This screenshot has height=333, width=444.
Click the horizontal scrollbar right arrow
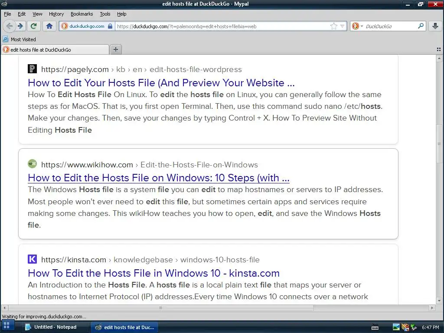pyautogui.click(x=432, y=308)
